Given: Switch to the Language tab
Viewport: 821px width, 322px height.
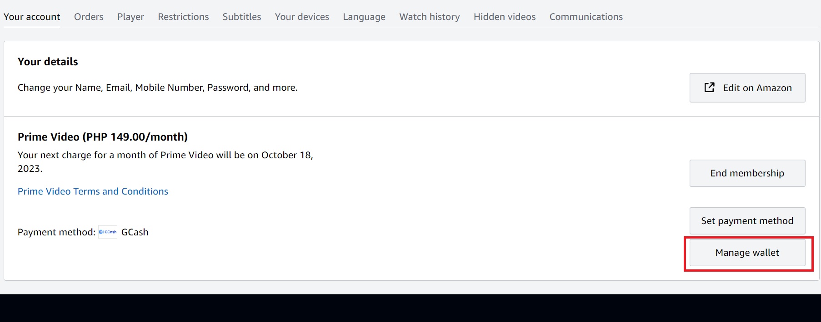Looking at the screenshot, I should coord(364,17).
